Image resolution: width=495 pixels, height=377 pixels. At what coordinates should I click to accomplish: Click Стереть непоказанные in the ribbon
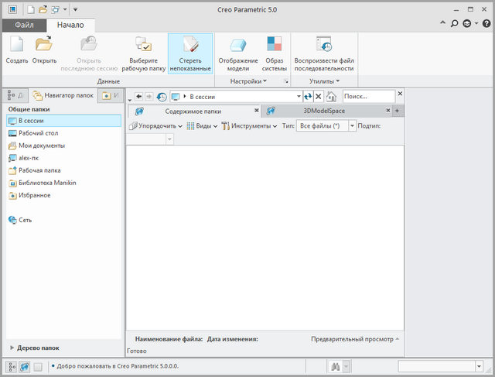coord(190,50)
